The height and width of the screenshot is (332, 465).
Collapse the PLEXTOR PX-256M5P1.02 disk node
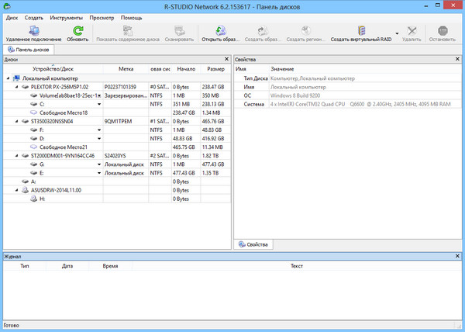[x=16, y=87]
